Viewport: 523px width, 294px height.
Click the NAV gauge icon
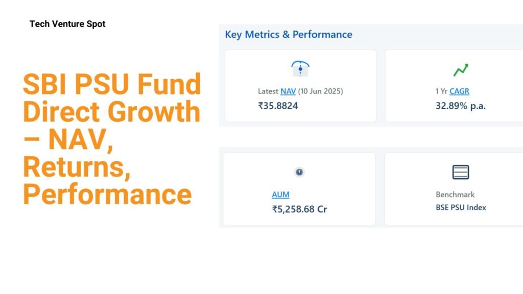coord(300,69)
